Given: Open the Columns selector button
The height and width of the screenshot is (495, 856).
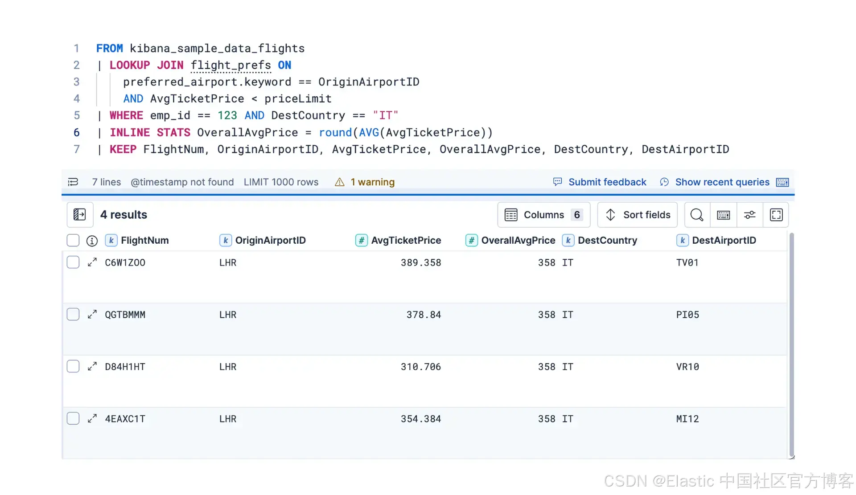Looking at the screenshot, I should pos(543,215).
